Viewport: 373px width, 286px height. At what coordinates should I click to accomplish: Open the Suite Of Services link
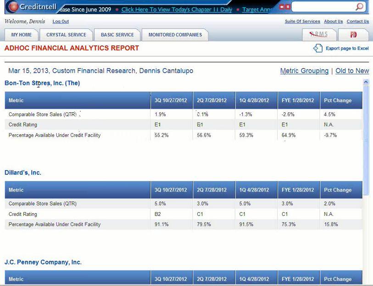[302, 22]
